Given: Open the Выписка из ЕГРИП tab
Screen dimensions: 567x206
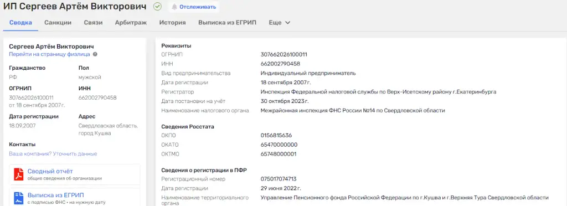Looking at the screenshot, I should coord(227,22).
